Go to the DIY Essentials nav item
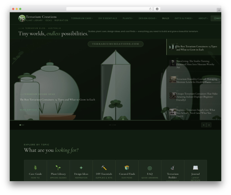The image size is (231, 195). (x=108, y=18)
